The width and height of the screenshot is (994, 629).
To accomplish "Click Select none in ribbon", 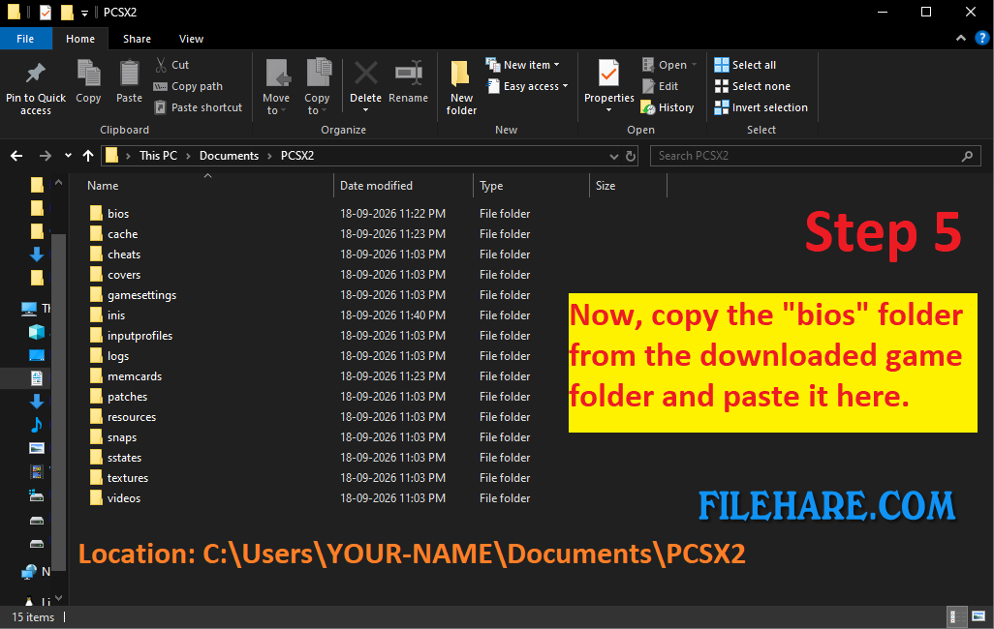I will [x=753, y=86].
